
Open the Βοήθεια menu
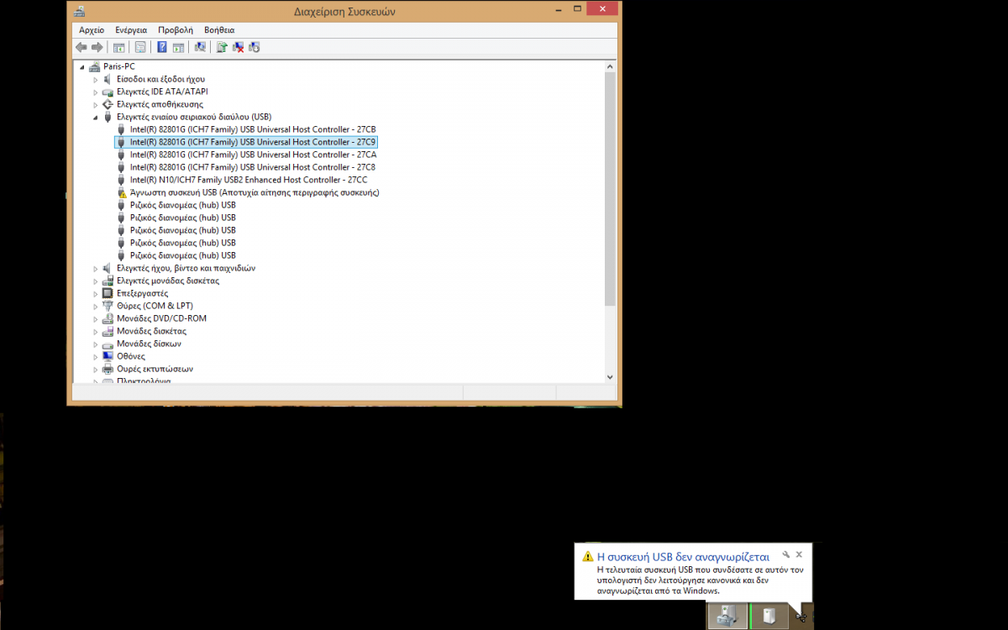click(x=219, y=29)
